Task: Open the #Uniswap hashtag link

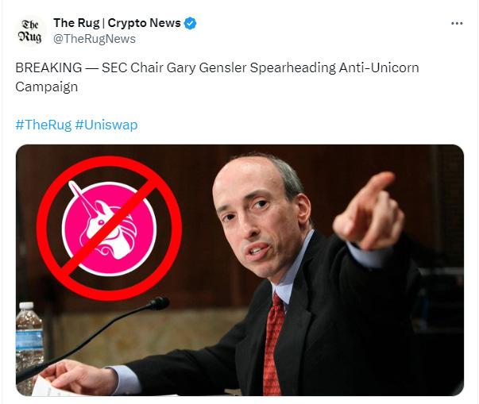Action: 106,125
